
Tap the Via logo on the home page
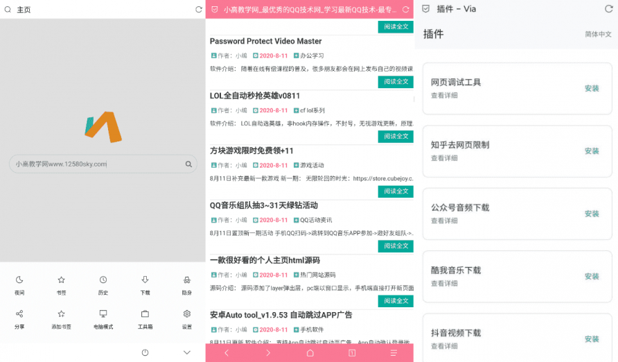pyautogui.click(x=103, y=127)
